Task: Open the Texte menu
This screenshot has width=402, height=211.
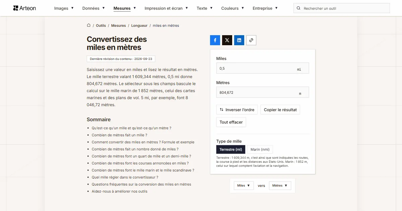Action: click(205, 8)
